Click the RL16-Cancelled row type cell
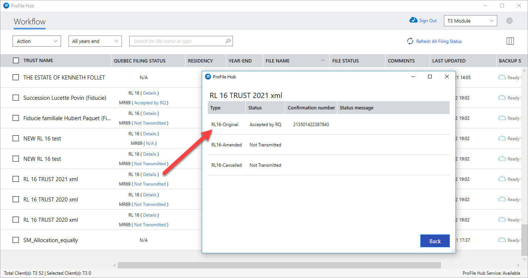 click(x=227, y=165)
